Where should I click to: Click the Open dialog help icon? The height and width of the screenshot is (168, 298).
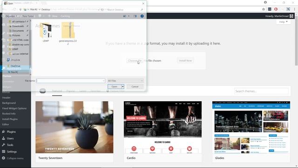tap(142, 16)
